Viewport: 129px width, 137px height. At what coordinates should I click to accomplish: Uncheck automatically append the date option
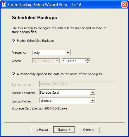[13, 74]
